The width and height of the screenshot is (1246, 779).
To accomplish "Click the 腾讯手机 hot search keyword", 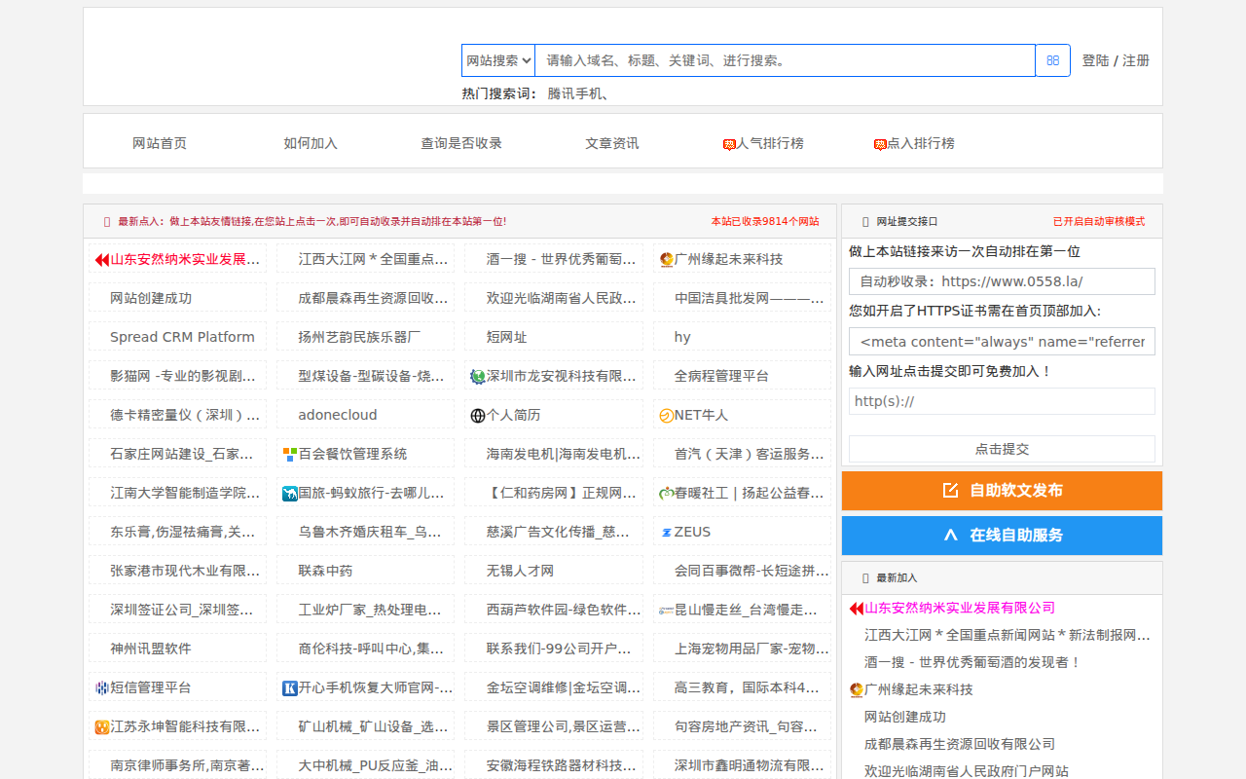I will (x=577, y=94).
